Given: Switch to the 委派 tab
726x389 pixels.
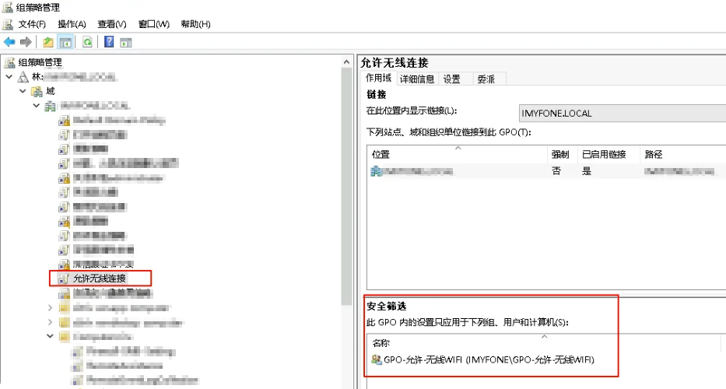Looking at the screenshot, I should click(486, 79).
